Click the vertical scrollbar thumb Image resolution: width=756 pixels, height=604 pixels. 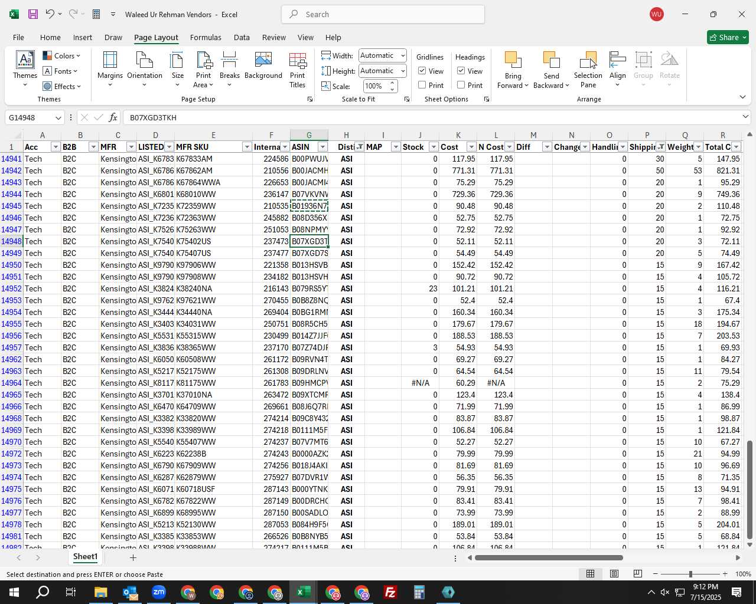[750, 489]
